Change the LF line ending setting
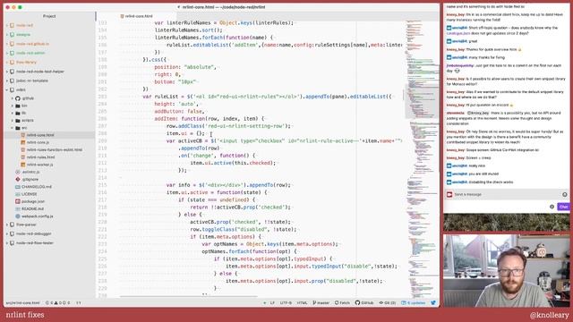 pyautogui.click(x=272, y=302)
